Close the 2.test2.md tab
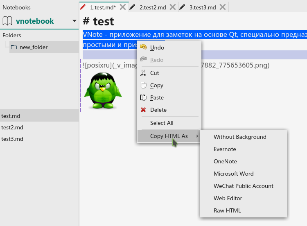Image resolution: width=307 pixels, height=226 pixels. tap(173, 7)
